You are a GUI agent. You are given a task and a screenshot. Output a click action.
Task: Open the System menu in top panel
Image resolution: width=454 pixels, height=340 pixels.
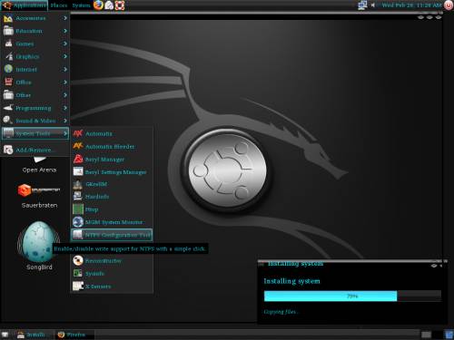[x=81, y=5]
